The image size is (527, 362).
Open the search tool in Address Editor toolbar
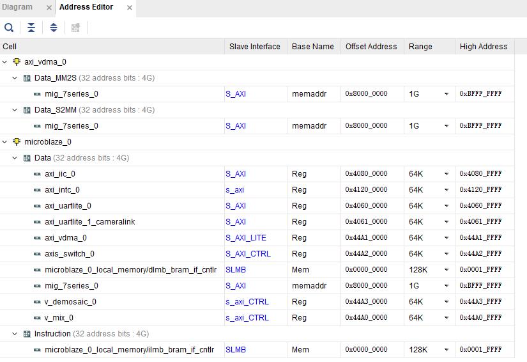pos(9,28)
